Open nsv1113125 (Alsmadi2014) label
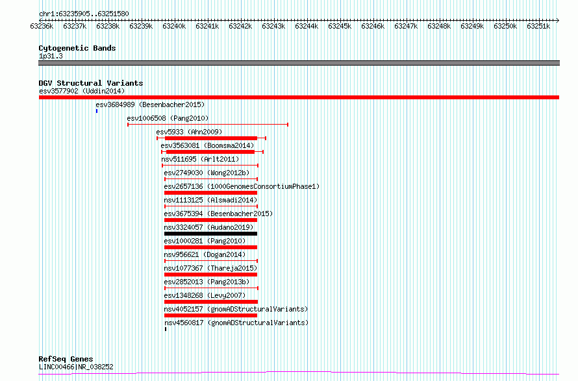This screenshot has width=578, height=381. [210, 200]
